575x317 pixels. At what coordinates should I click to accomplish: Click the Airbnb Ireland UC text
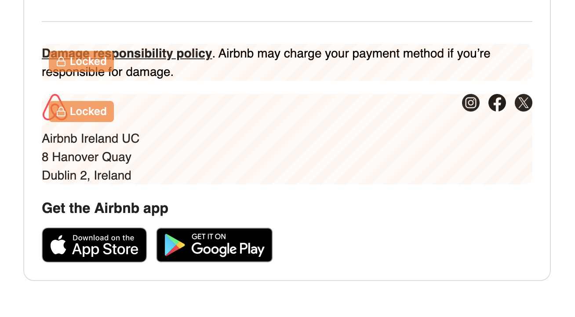(91, 139)
